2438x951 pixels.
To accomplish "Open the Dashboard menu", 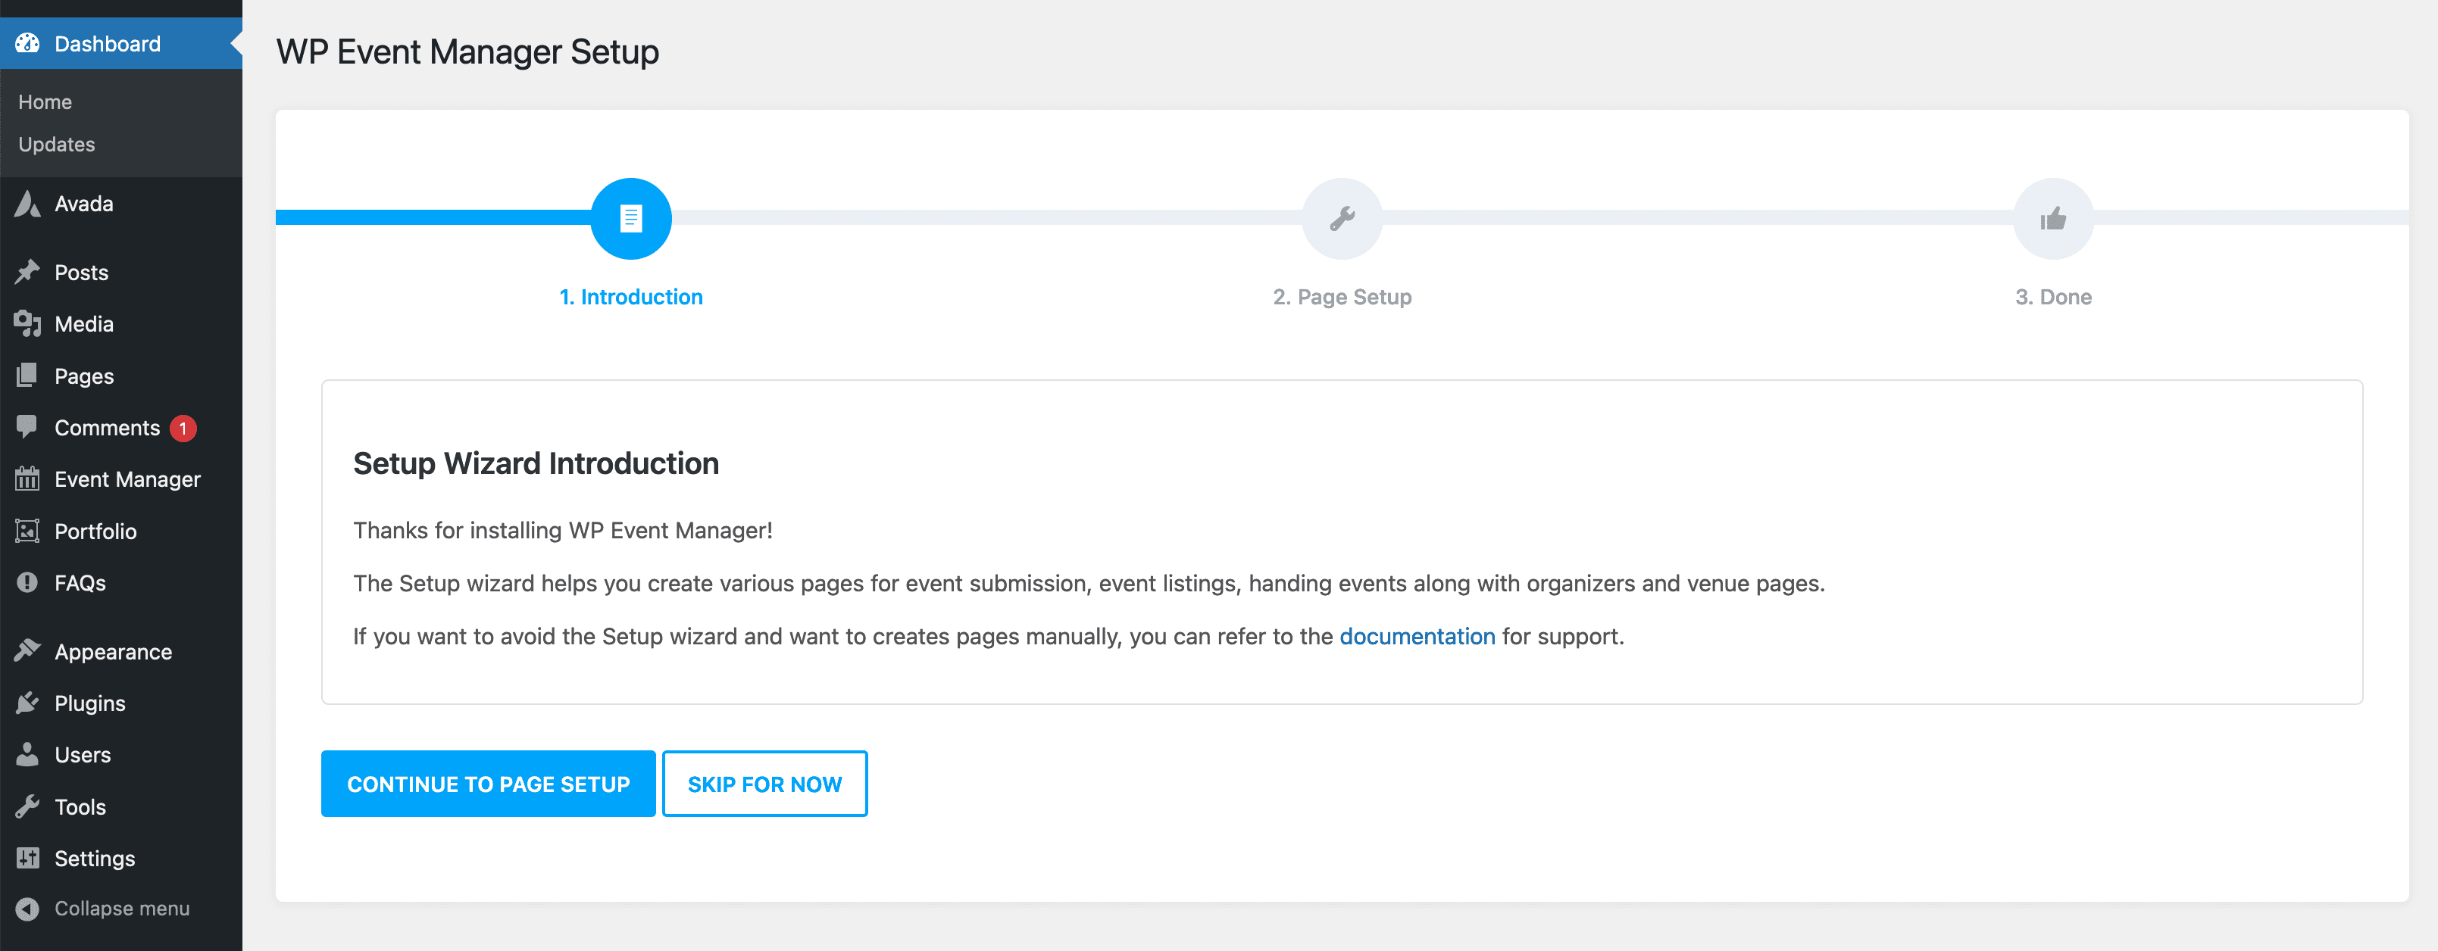I will (121, 43).
